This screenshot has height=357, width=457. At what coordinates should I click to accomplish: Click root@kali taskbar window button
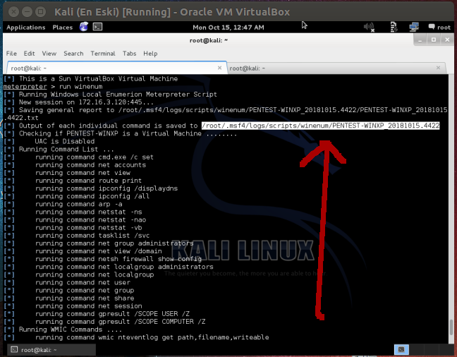pyautogui.click(x=51, y=350)
